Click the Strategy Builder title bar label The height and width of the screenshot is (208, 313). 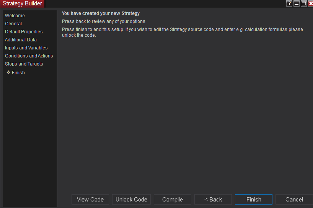[23, 3]
